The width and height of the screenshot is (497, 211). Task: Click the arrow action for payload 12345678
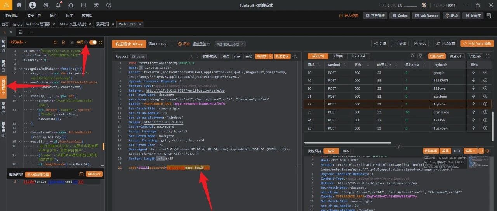(x=485, y=80)
